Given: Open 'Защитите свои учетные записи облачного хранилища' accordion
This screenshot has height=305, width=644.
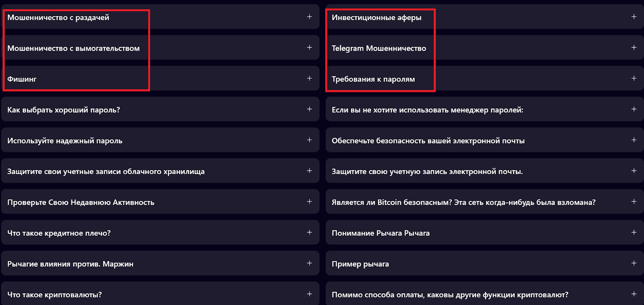Looking at the screenshot, I should point(309,171).
